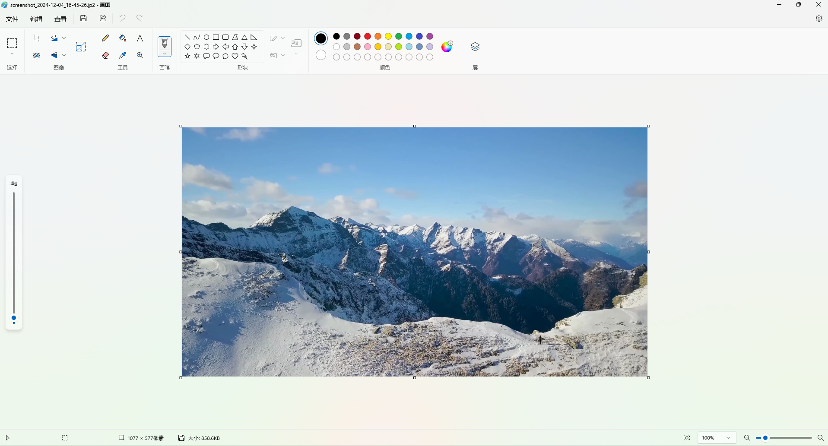
Task: Pick the Oval shape
Action: (x=206, y=37)
